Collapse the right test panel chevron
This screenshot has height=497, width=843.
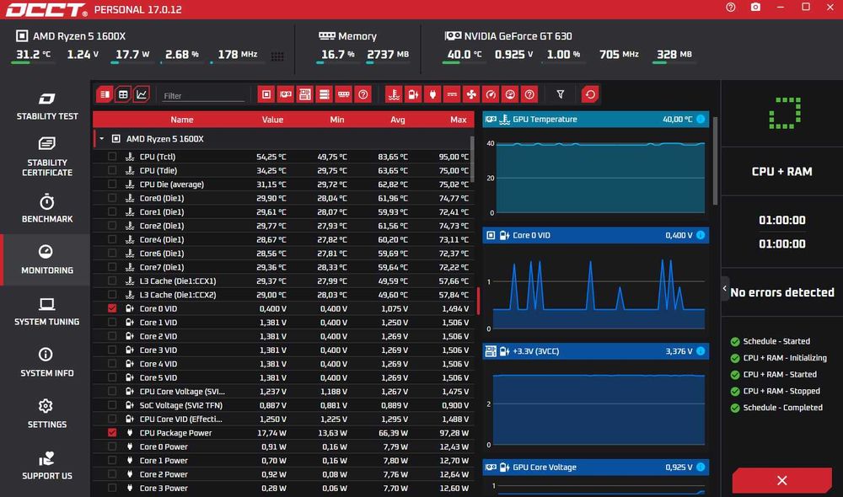tap(725, 289)
